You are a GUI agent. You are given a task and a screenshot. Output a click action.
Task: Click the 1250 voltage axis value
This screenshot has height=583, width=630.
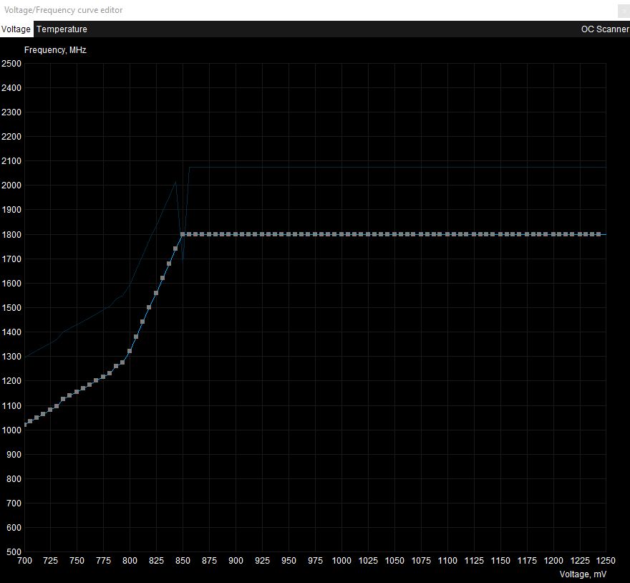[x=606, y=561]
